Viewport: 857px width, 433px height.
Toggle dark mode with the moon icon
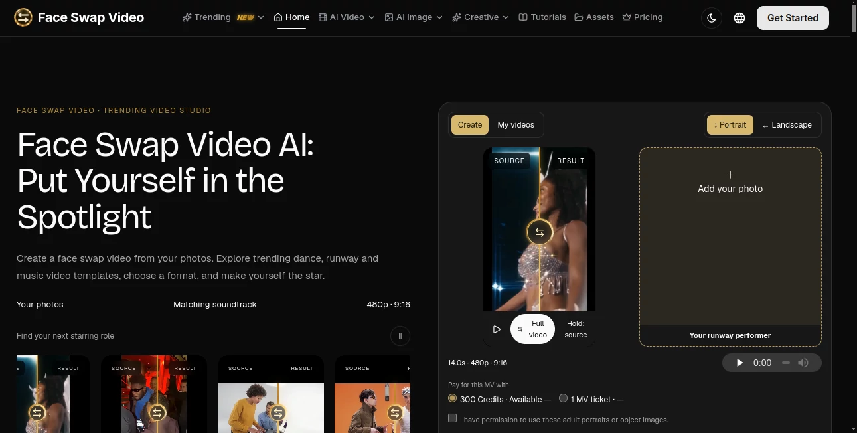click(712, 18)
